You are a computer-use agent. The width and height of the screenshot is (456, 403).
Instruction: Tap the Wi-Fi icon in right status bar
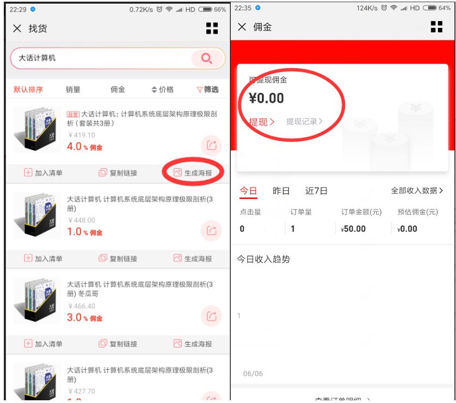[x=394, y=8]
